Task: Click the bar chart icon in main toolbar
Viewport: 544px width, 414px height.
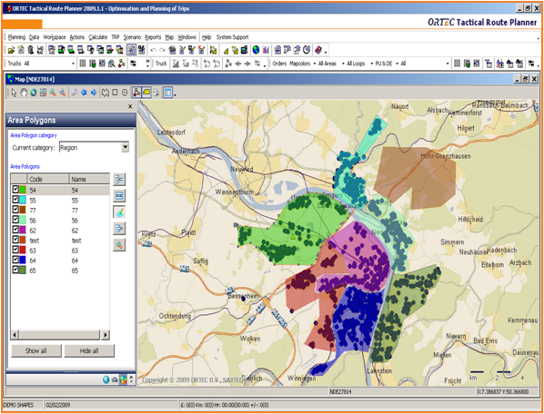Action: pos(266,50)
